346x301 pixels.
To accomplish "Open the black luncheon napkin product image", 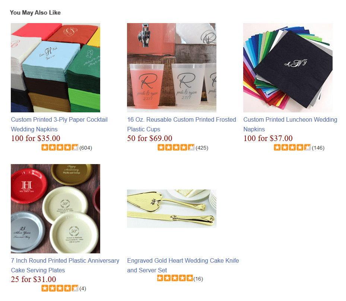I will [x=288, y=68].
